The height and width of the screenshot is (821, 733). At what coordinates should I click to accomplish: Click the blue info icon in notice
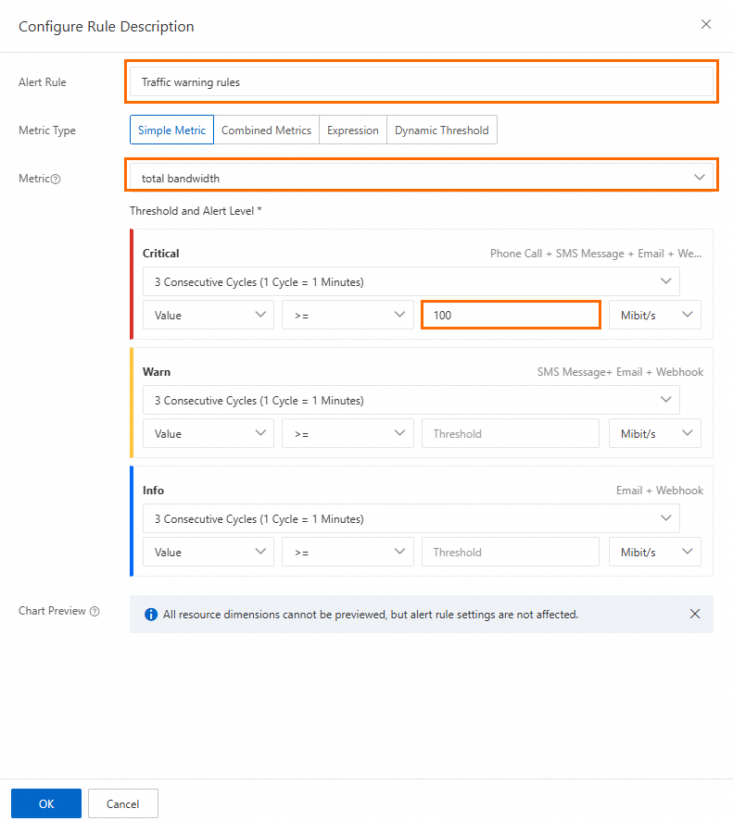click(150, 614)
